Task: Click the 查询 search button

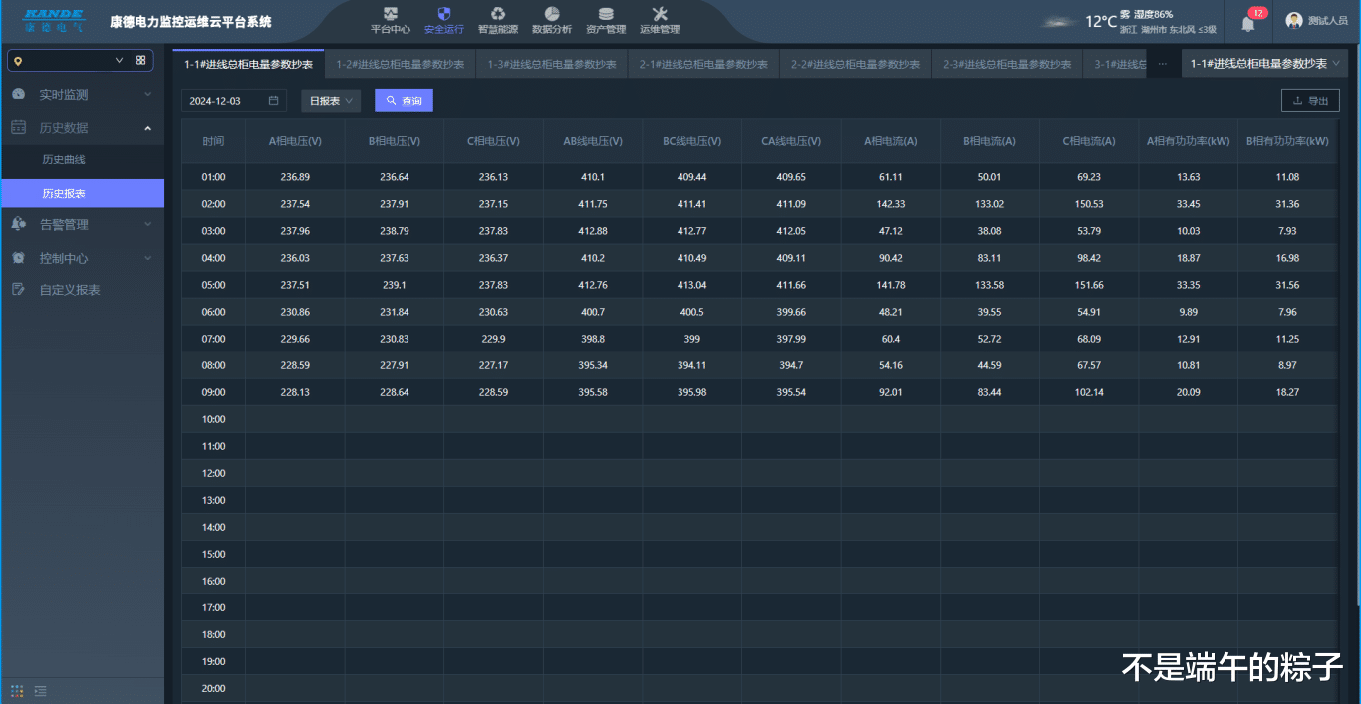Action: pos(404,101)
